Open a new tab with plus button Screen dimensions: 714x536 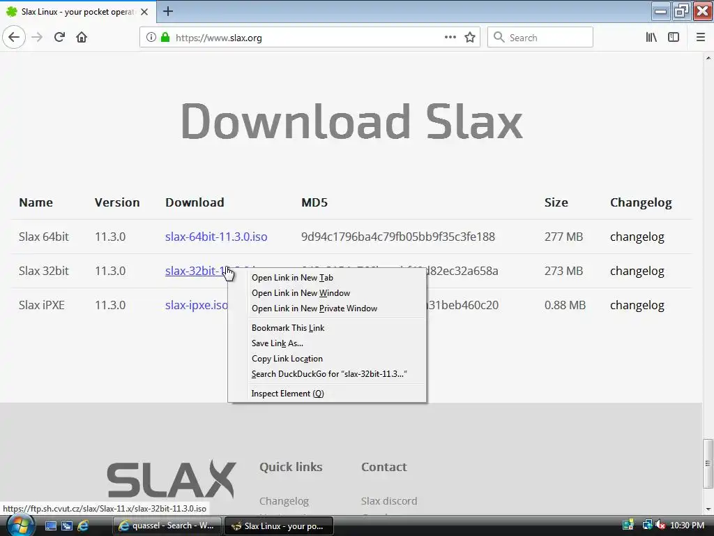(167, 11)
